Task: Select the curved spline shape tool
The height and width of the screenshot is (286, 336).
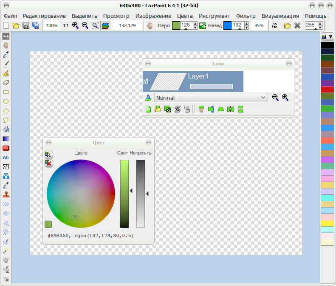Action: coord(6,120)
